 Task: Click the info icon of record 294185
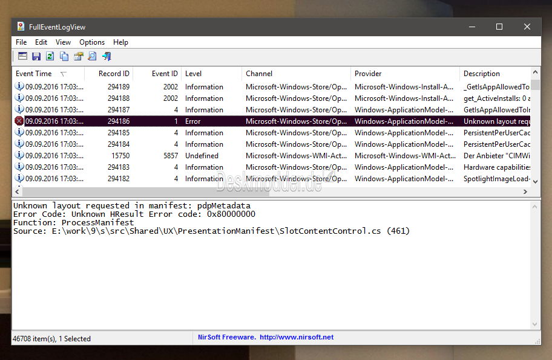click(19, 132)
